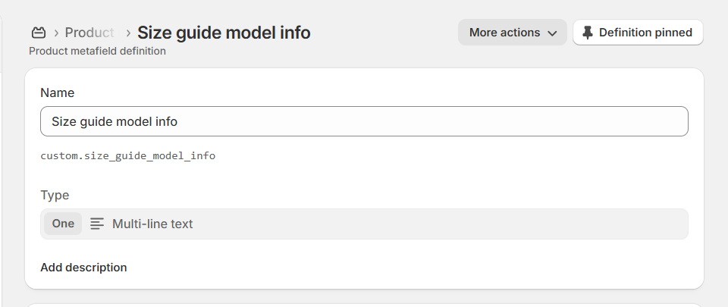Click the pin icon
Viewport: 728px width, 307px height.
click(588, 33)
